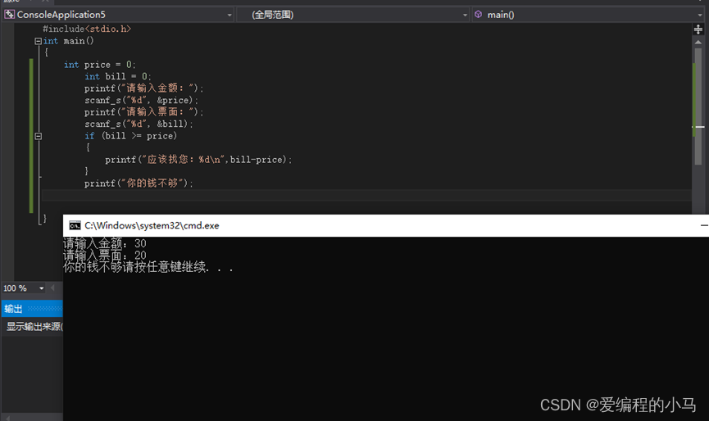Click the line int bill = 0;

(x=118, y=76)
